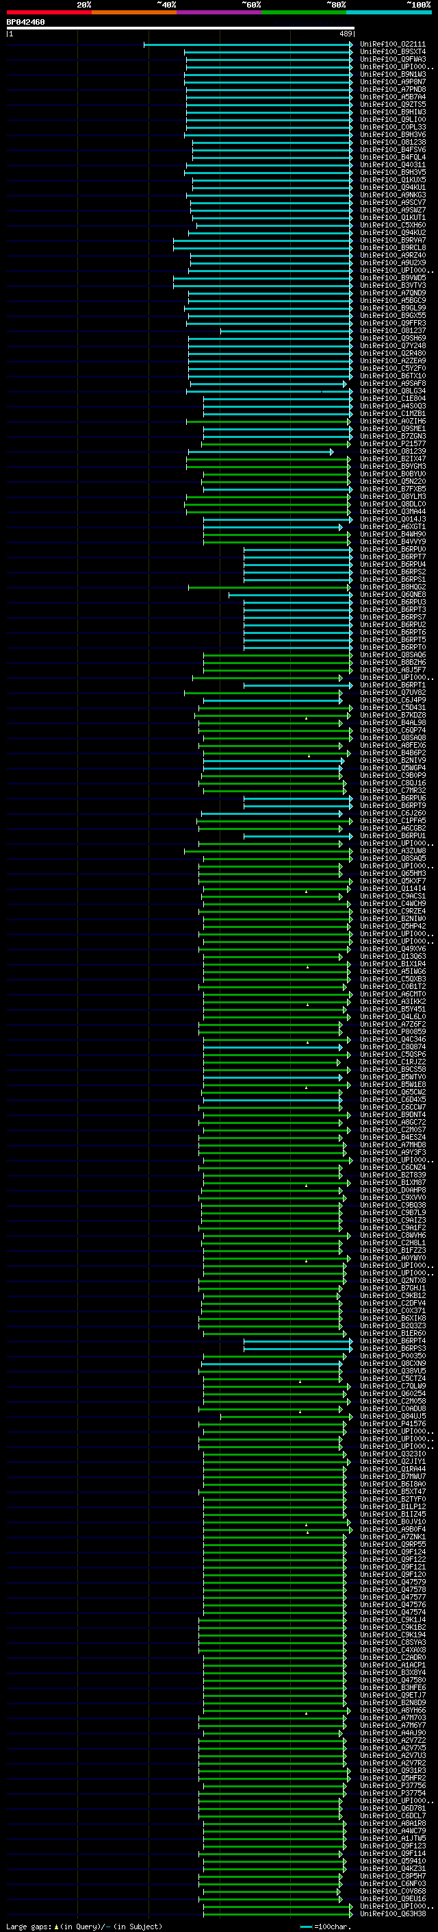Select hit label UniRef100_P37754

[x=392, y=1792]
